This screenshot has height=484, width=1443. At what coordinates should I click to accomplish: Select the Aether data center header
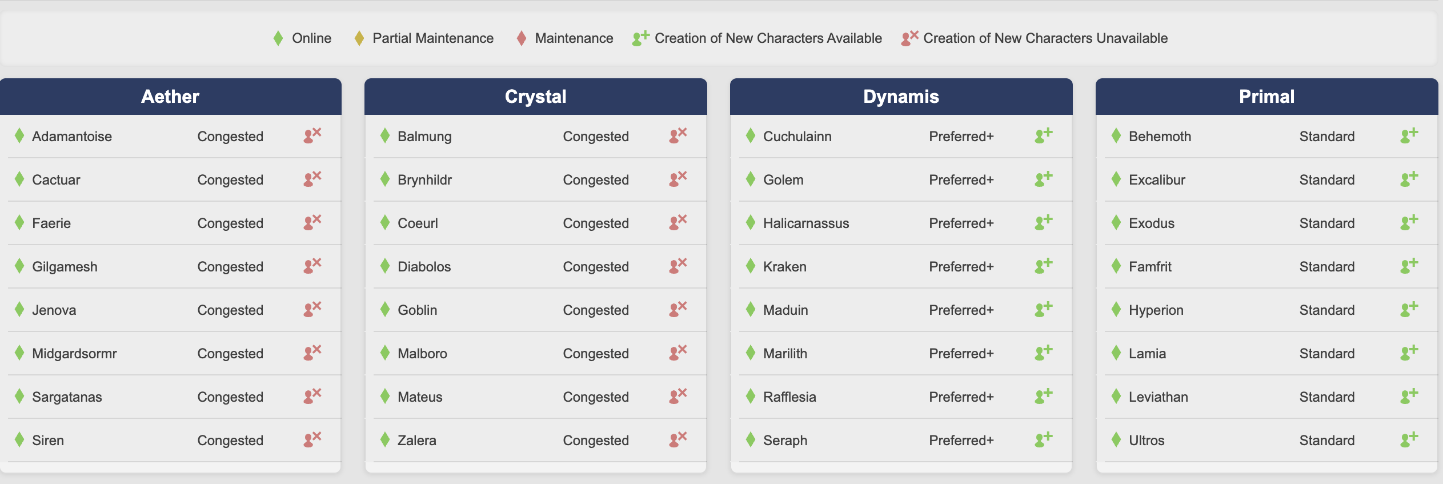point(170,97)
